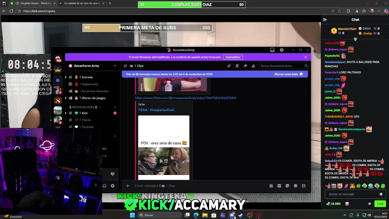Add page to favorites star in address bar
This screenshot has height=219, width=389.
tap(339, 11)
